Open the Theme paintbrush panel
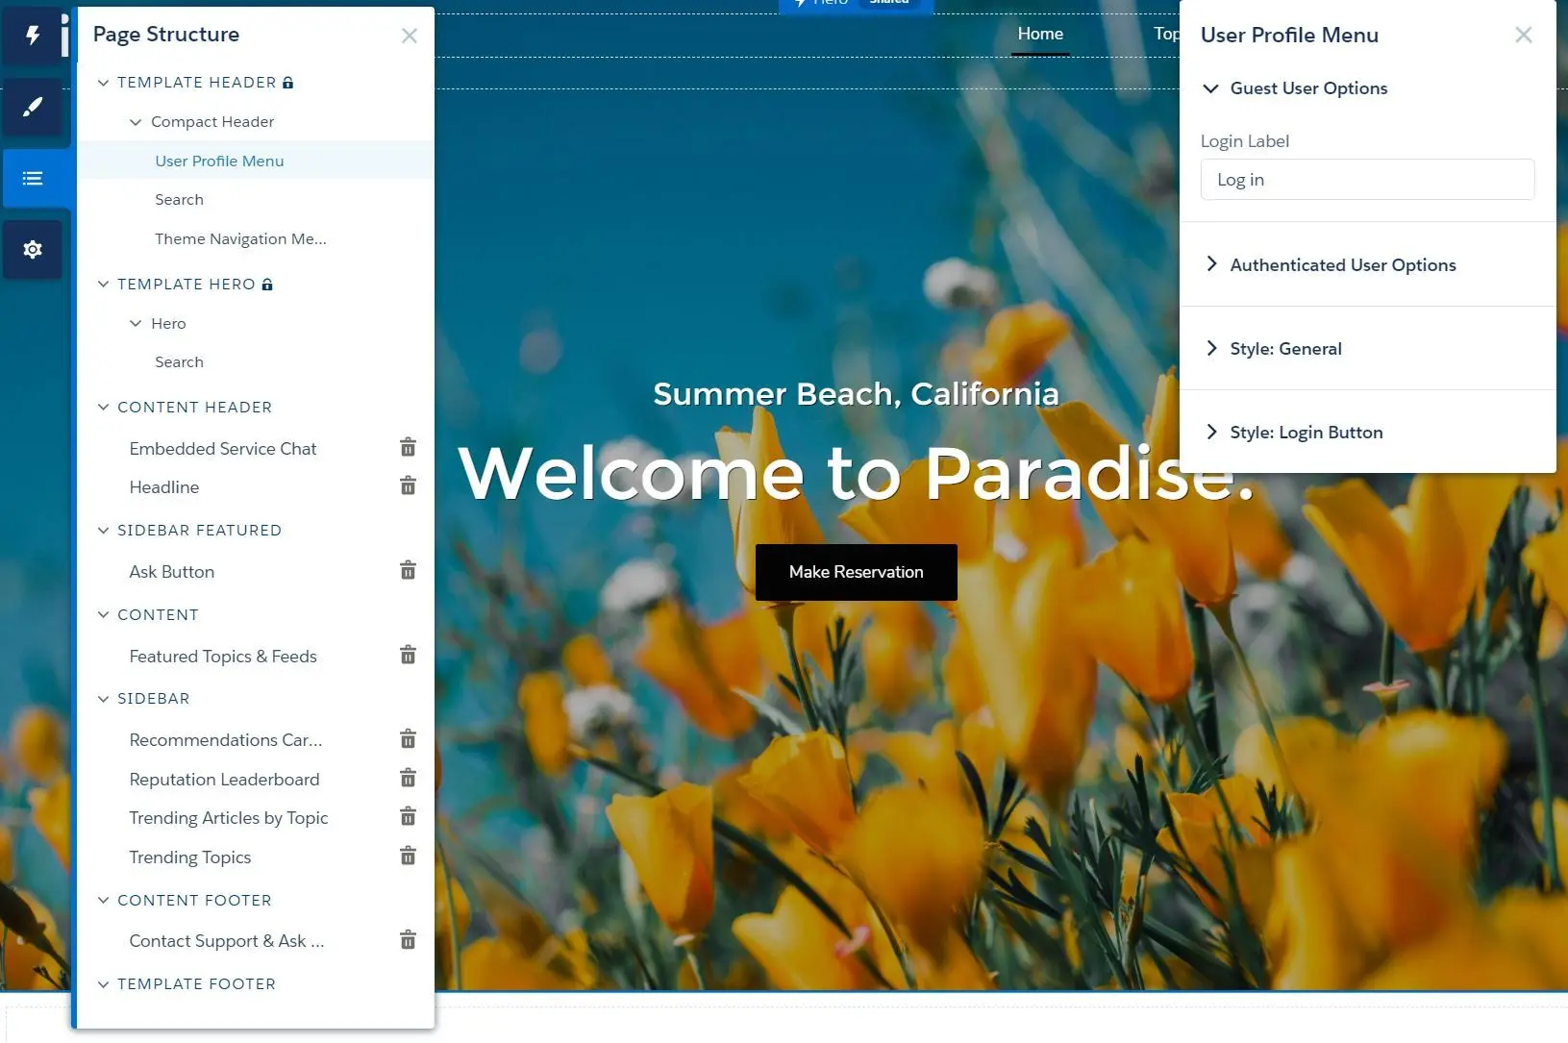The width and height of the screenshot is (1568, 1043). (x=33, y=107)
